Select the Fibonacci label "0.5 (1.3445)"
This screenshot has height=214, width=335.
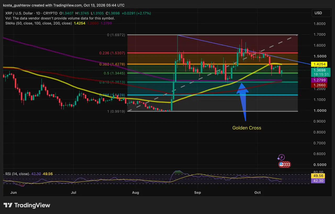coord(114,73)
